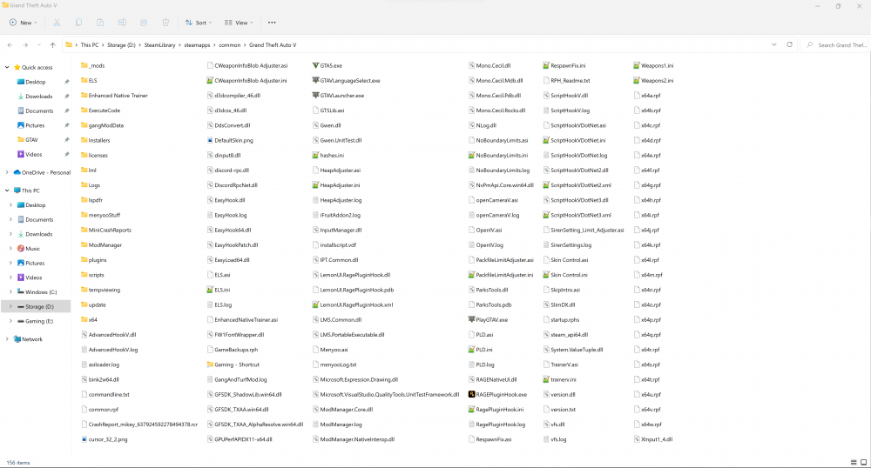Click the Rename icon in toolbar

tap(122, 23)
